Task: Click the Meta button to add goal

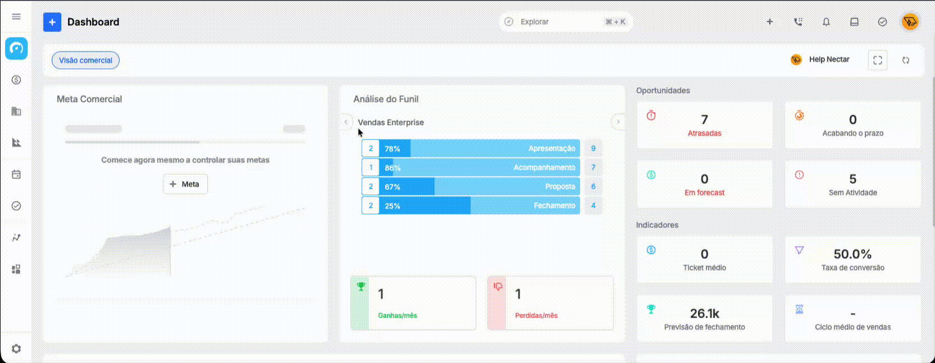Action: click(185, 184)
